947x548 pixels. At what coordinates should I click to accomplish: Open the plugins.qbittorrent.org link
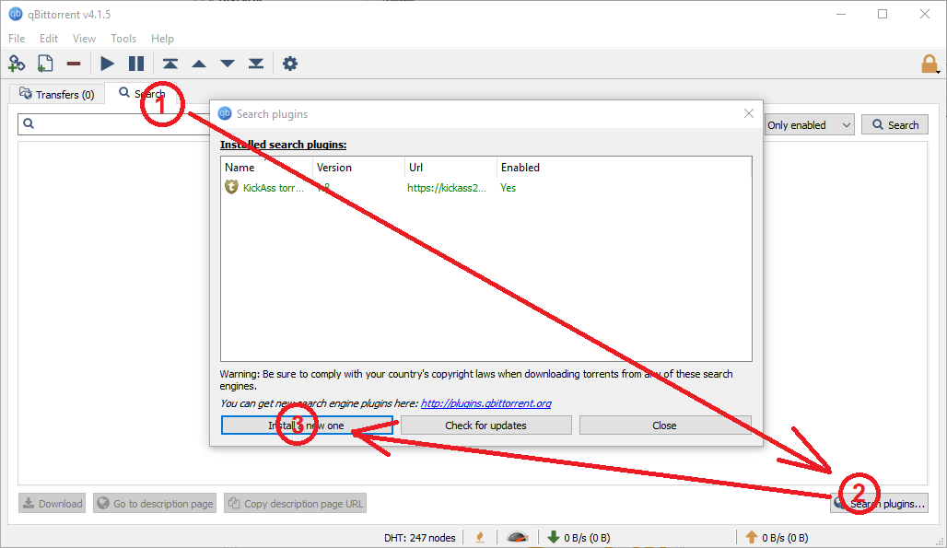pos(485,403)
